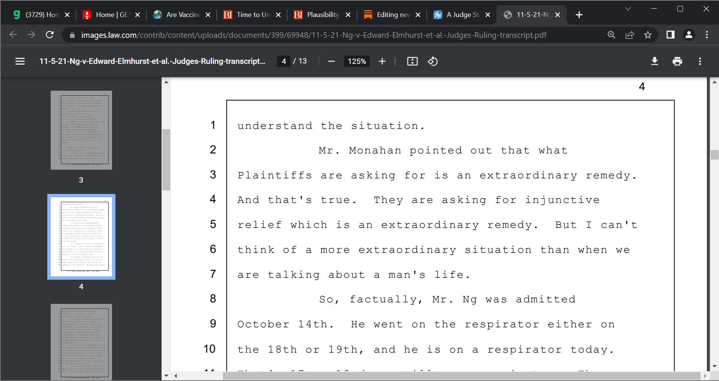Edit the current page number field

[x=284, y=61]
